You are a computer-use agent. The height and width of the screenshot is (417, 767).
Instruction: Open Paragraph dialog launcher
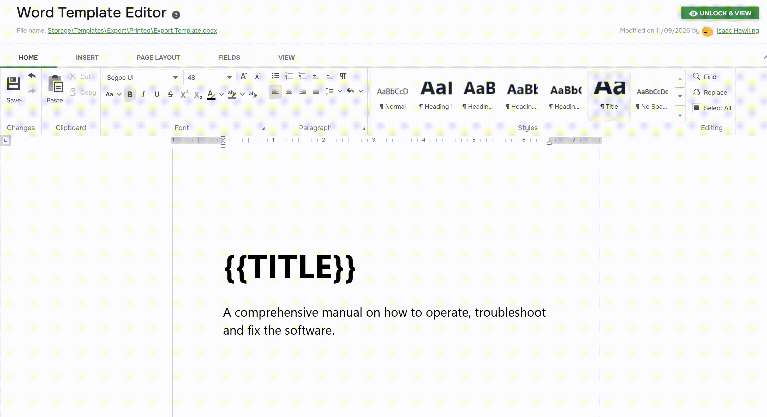click(364, 129)
